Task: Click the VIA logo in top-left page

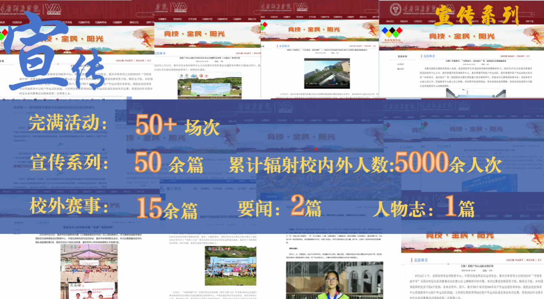Action: 52,9
